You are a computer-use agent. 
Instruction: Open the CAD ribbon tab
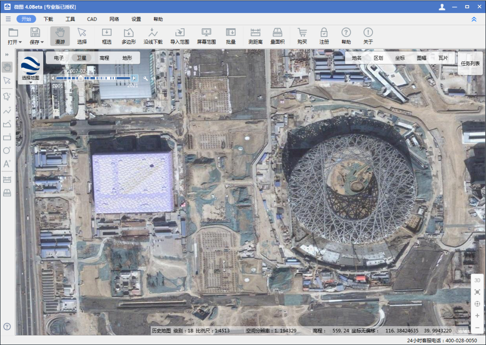click(x=92, y=19)
